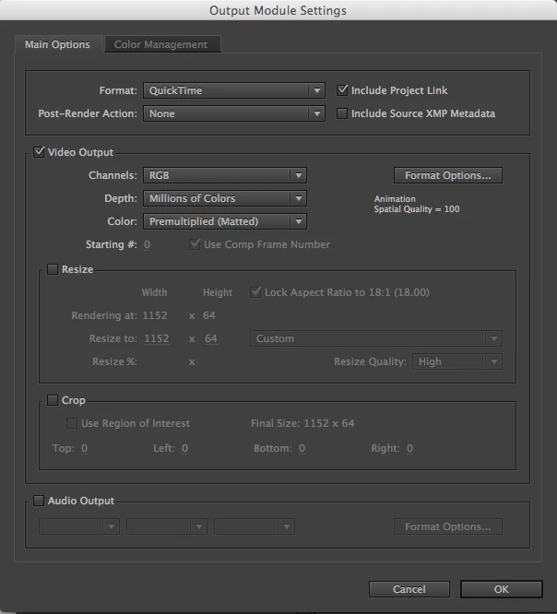The height and width of the screenshot is (614, 557).
Task: Open the first Audio Output dropdown
Action: pyautogui.click(x=79, y=526)
